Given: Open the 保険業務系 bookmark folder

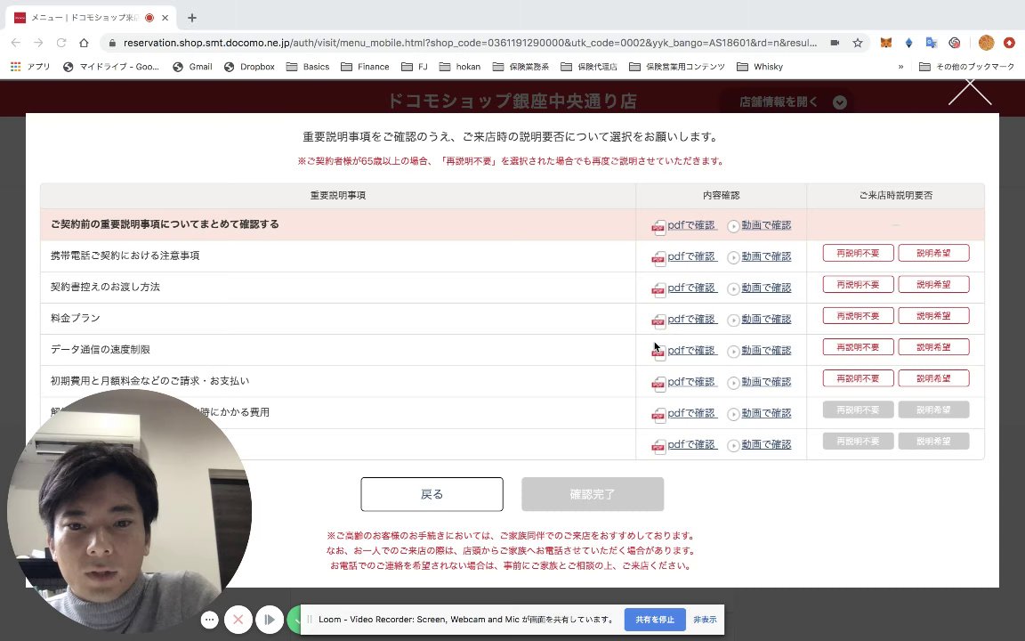Looking at the screenshot, I should click(x=521, y=67).
